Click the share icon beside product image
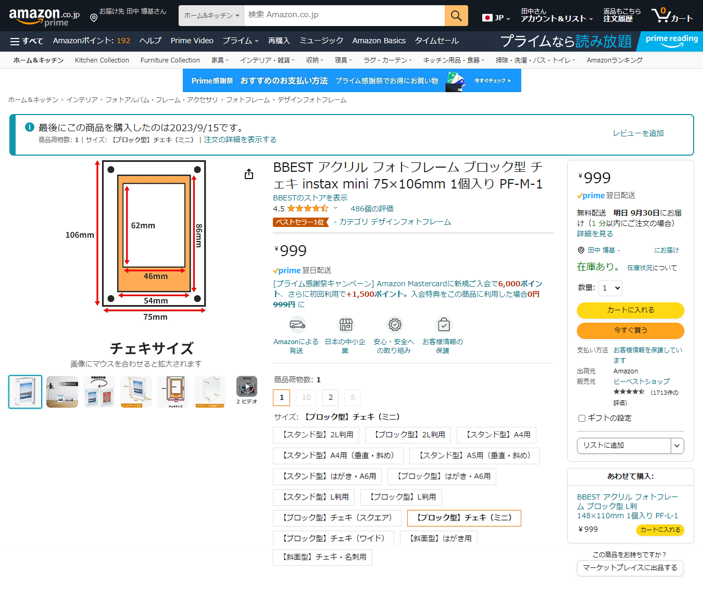The image size is (703, 595). coord(249,174)
